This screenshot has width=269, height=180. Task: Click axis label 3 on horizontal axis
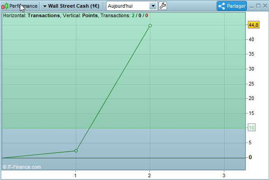tap(224, 175)
